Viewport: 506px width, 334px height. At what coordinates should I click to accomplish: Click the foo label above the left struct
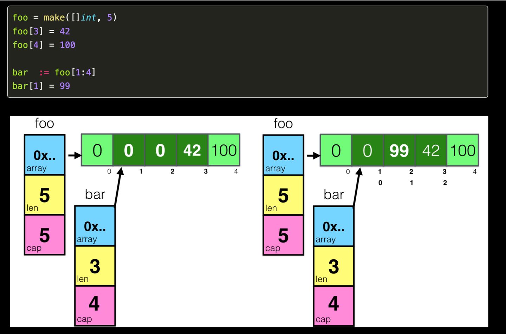44,123
